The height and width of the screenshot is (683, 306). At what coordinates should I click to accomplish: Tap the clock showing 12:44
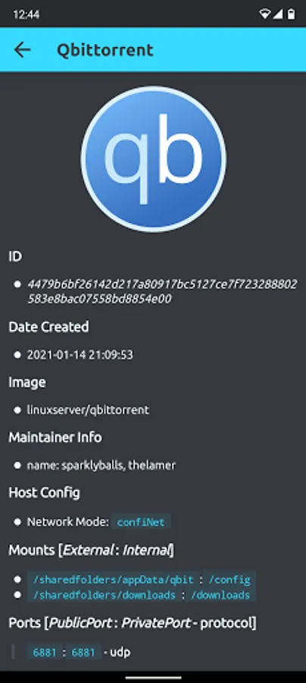pos(25,15)
